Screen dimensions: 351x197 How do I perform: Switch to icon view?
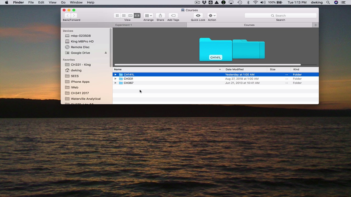[x=117, y=16]
